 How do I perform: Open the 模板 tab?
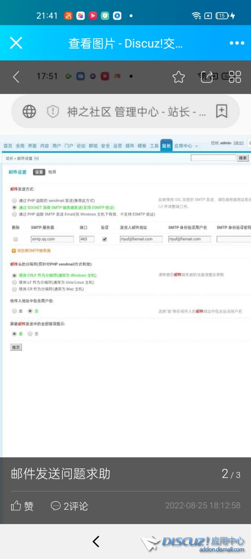click(x=142, y=146)
